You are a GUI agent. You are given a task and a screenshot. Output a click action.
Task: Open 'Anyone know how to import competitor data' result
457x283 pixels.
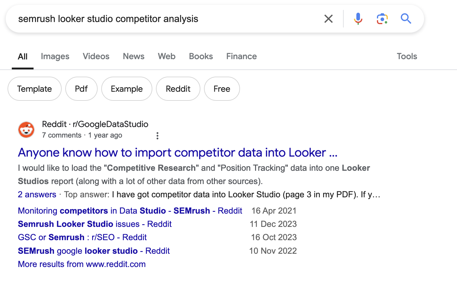pyautogui.click(x=177, y=153)
